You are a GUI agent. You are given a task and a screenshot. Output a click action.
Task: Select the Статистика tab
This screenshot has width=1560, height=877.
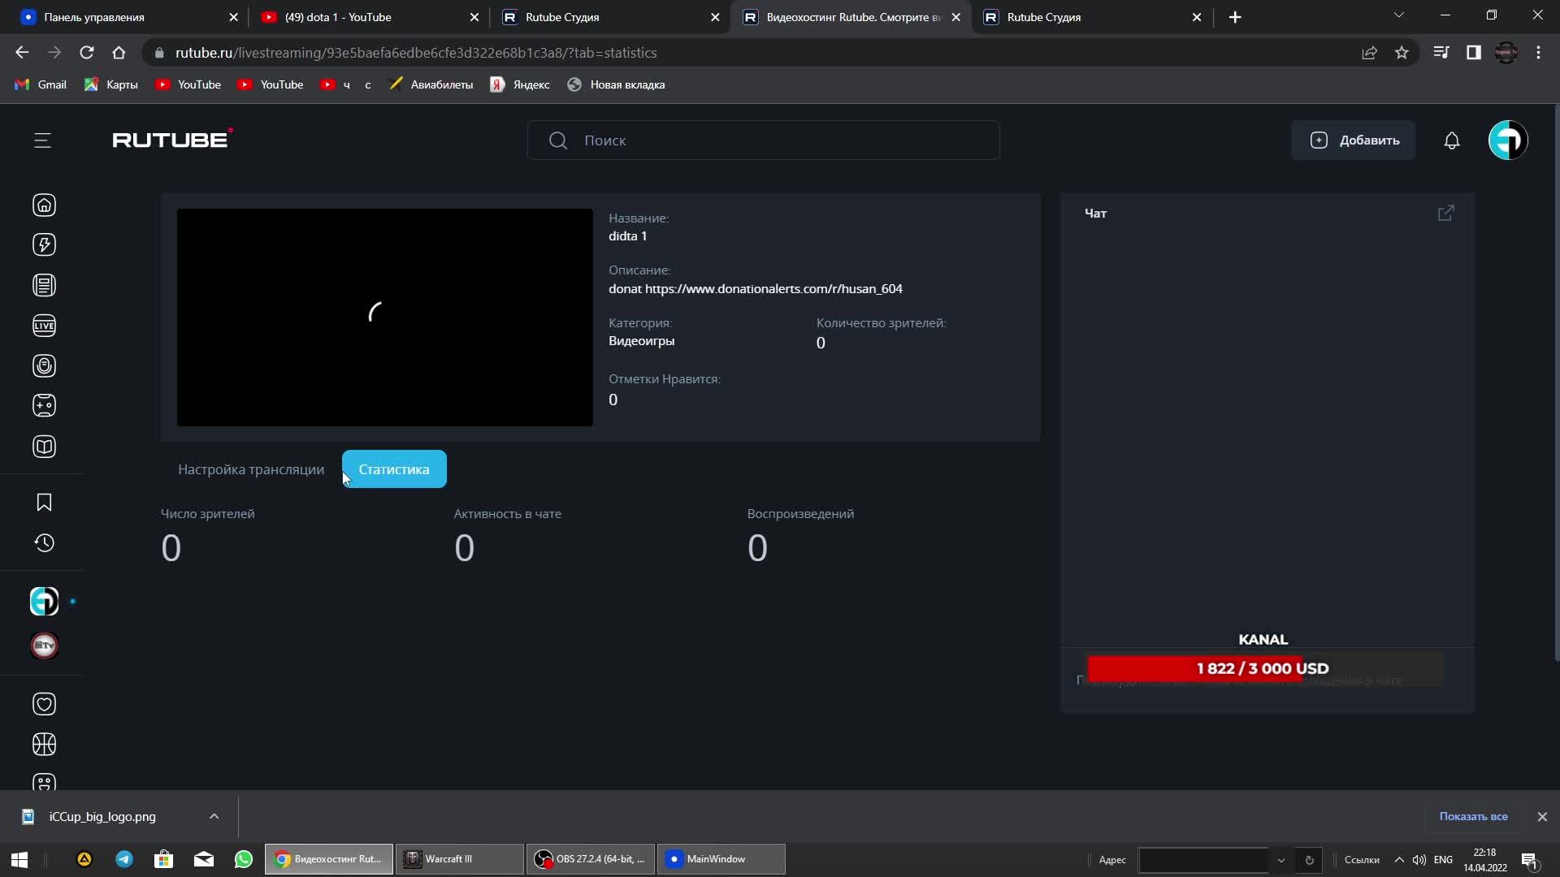[x=394, y=469]
